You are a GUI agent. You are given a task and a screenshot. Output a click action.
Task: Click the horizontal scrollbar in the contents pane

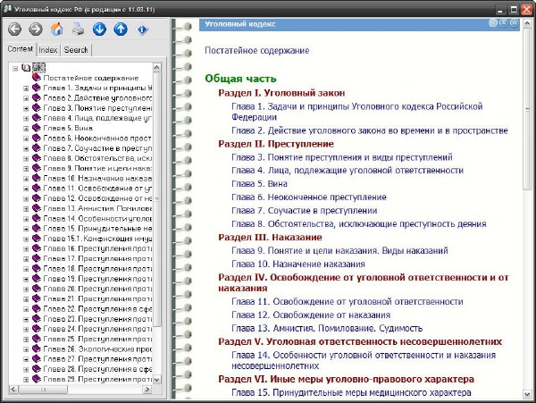80,389
